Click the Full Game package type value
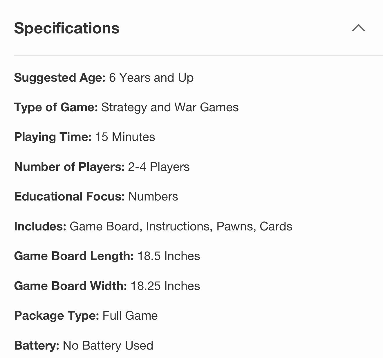 click(130, 316)
